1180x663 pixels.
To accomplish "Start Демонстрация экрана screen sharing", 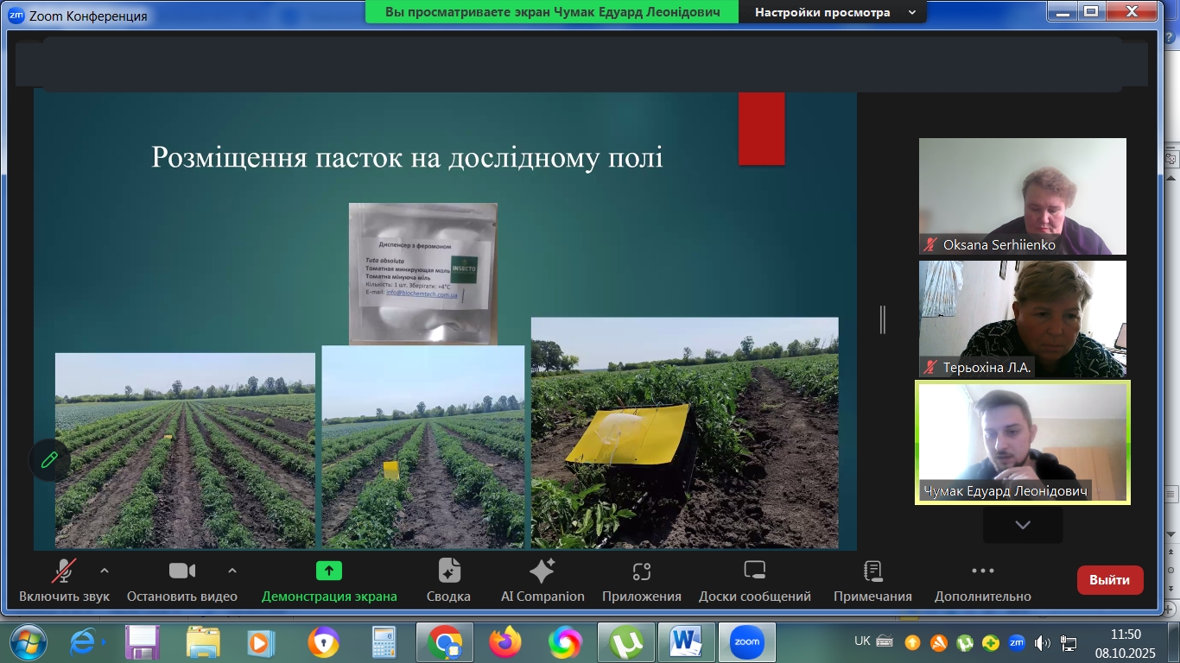I will point(329,571).
